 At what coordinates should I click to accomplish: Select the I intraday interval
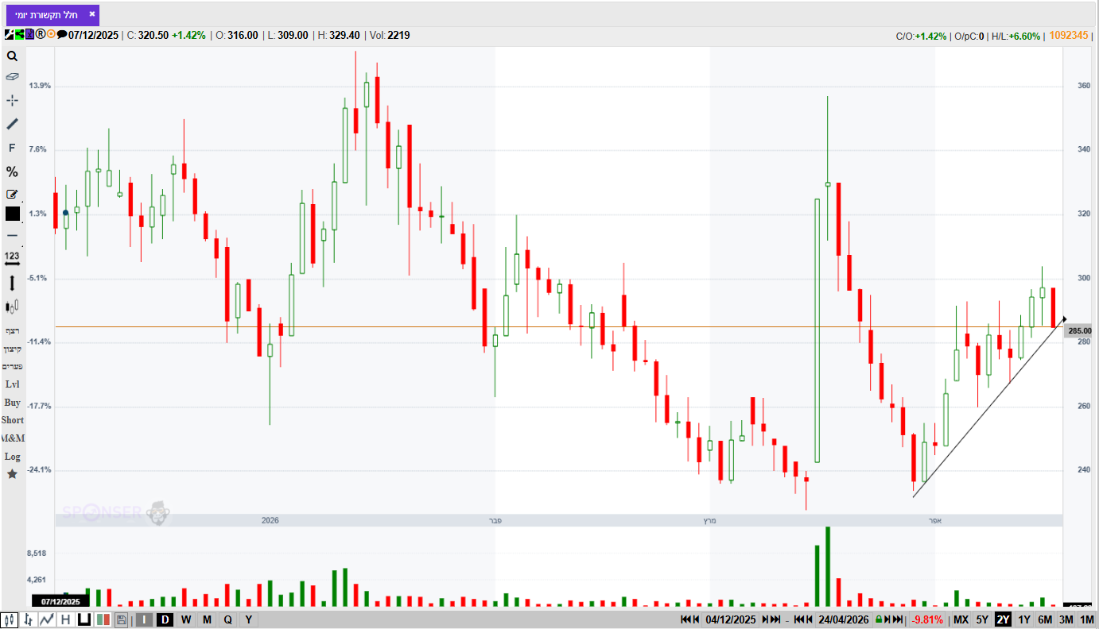pos(144,619)
